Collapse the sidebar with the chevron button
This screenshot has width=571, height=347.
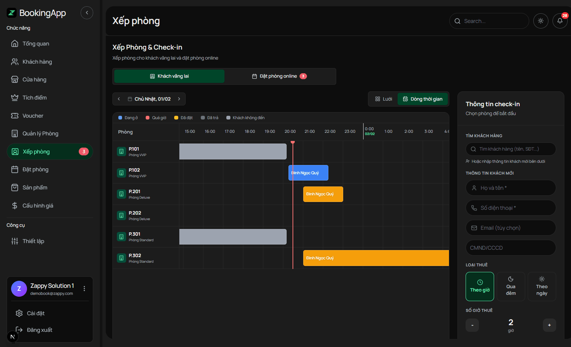point(87,13)
